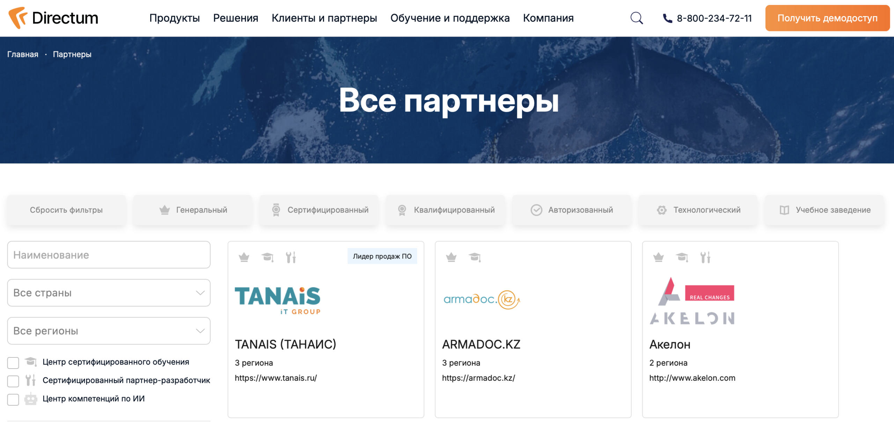Screen dimensions: 894x428
Task: Open the Akelon Real Changes logo
Action: pyautogui.click(x=692, y=301)
